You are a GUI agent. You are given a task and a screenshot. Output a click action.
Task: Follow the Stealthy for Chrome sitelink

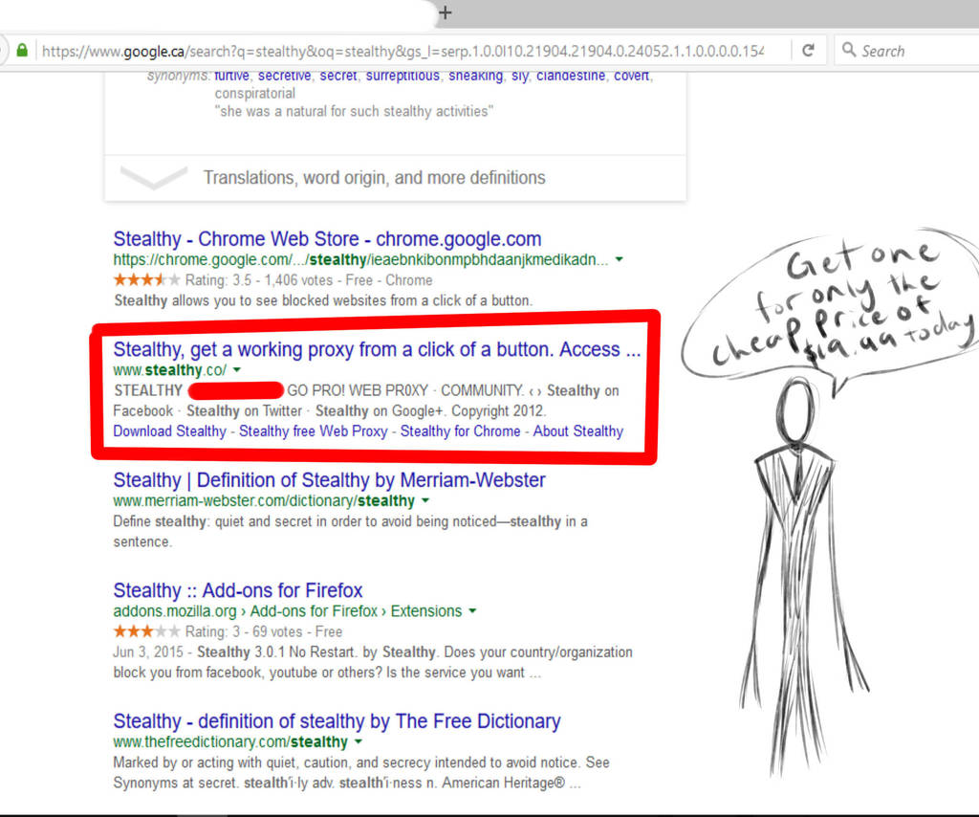click(460, 431)
